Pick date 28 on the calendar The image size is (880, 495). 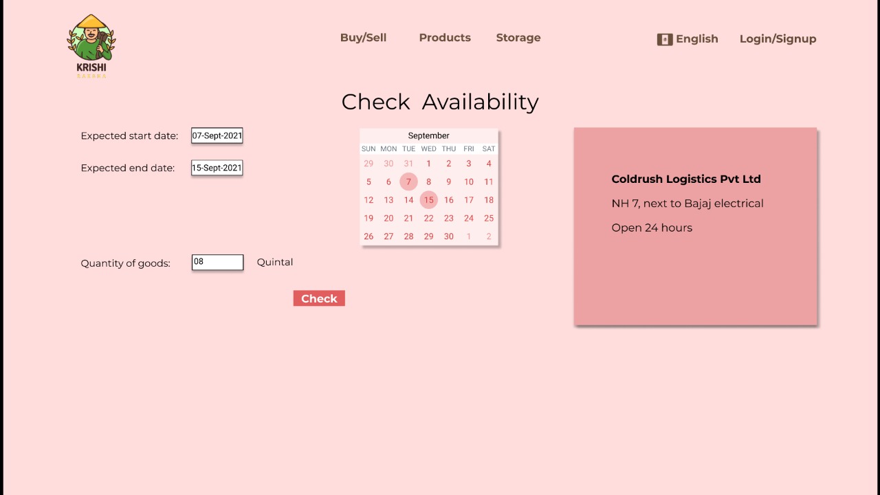tap(408, 236)
